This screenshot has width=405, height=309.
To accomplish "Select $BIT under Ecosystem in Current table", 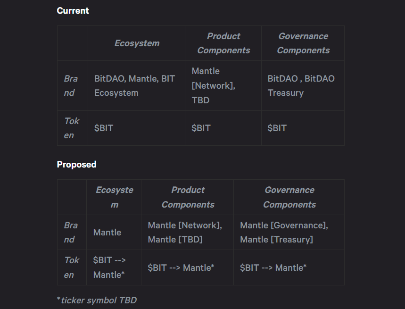I will (x=104, y=128).
